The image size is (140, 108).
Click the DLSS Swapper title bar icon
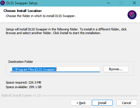[x=3, y=3]
